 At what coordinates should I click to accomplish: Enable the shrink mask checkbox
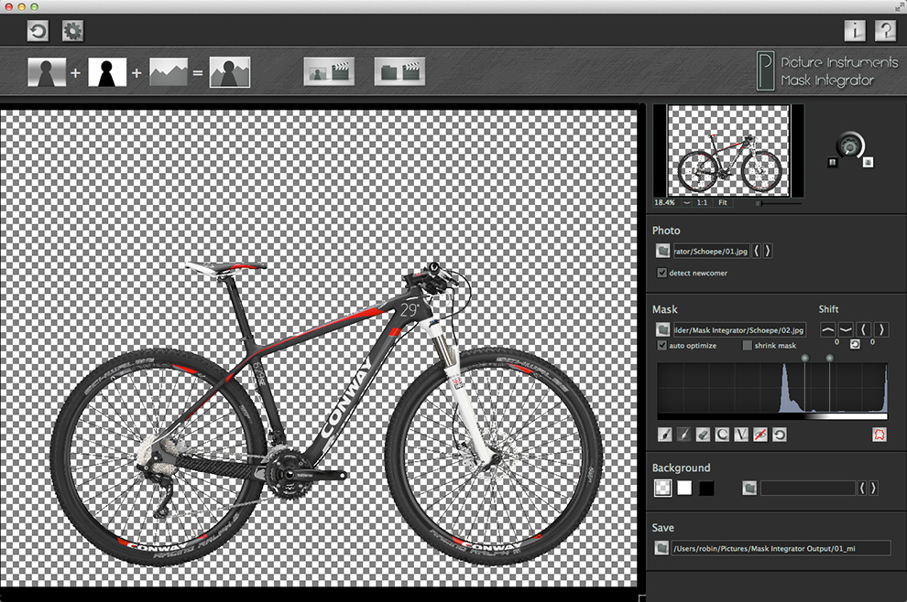pos(748,346)
